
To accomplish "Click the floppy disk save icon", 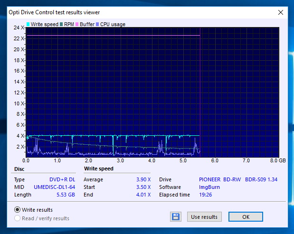I will coord(176,217).
